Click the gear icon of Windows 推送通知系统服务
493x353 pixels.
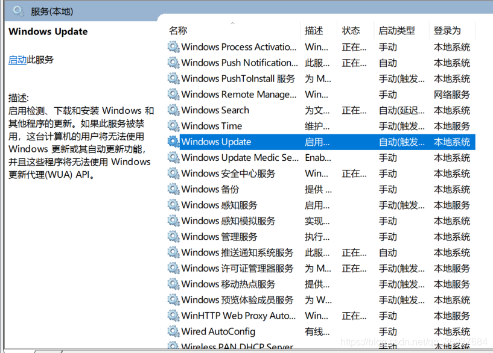(x=173, y=252)
